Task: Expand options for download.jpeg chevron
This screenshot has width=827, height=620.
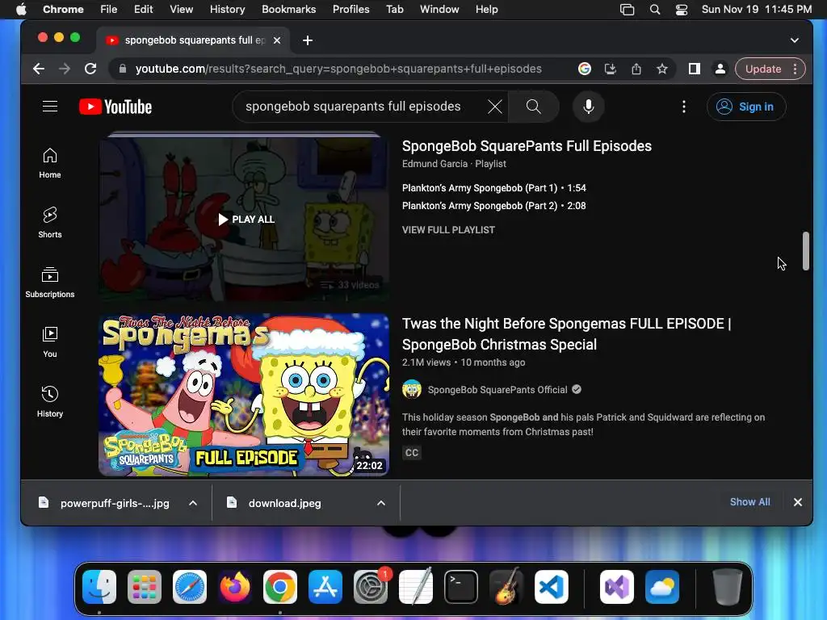Action: 381,503
